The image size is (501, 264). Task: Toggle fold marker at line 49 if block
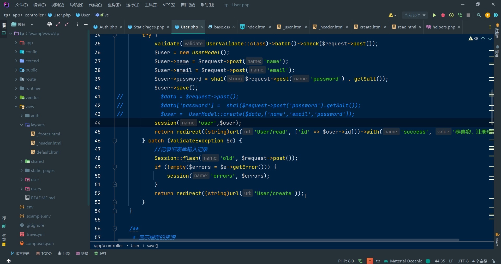(115, 167)
